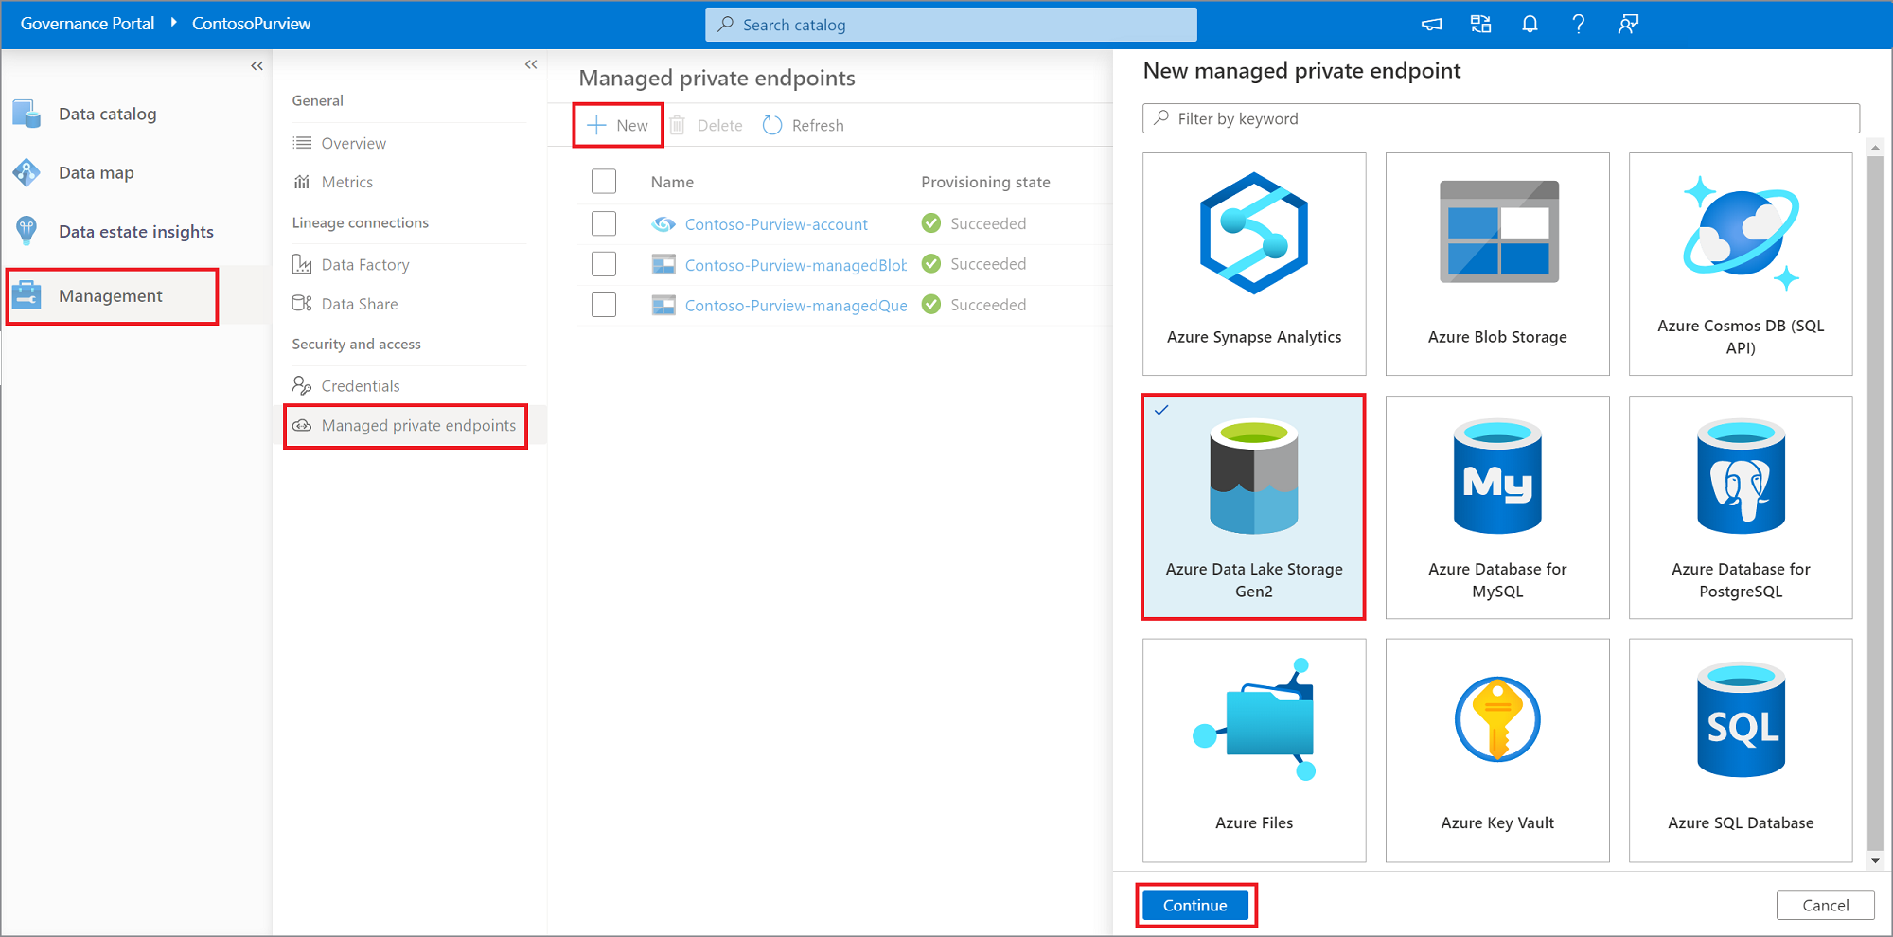1893x937 pixels.
Task: Open the help question mark icon
Action: point(1578,25)
